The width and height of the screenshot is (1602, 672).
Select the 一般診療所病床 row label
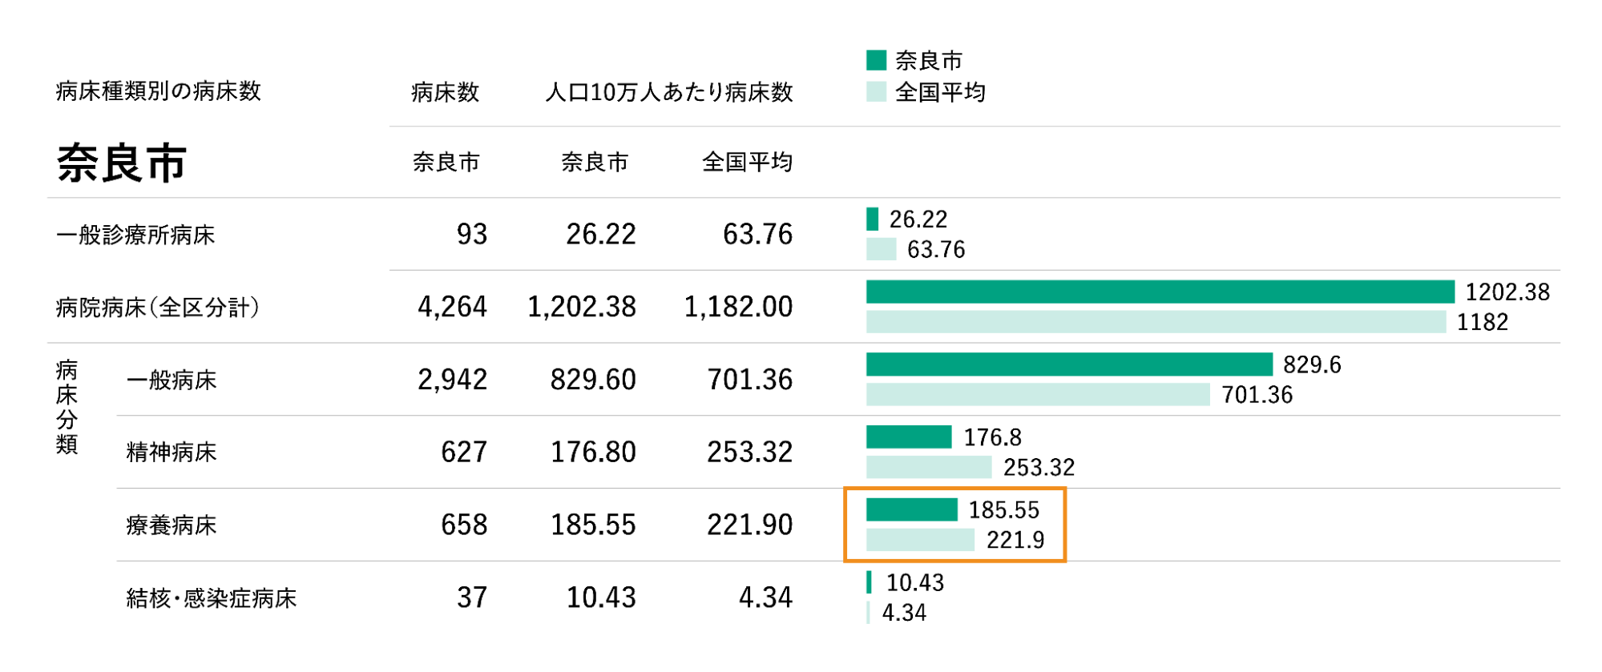(135, 235)
